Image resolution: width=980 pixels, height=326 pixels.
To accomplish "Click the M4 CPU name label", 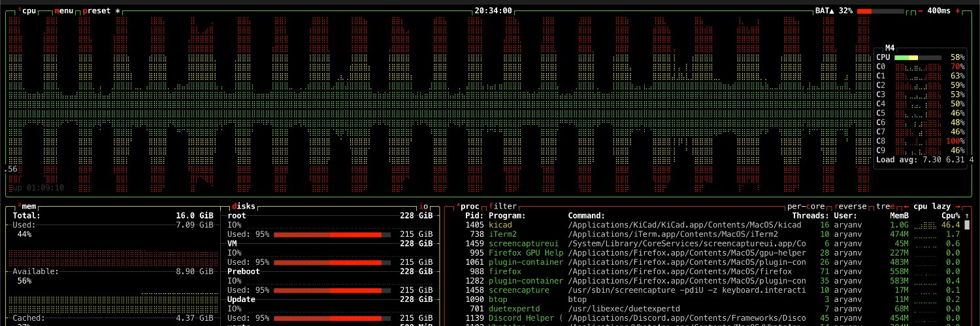I will pyautogui.click(x=890, y=48).
